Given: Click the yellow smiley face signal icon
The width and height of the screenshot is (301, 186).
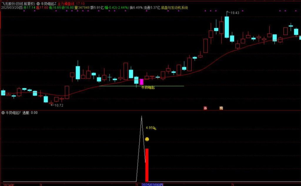Looking at the screenshot, I should point(147,139).
